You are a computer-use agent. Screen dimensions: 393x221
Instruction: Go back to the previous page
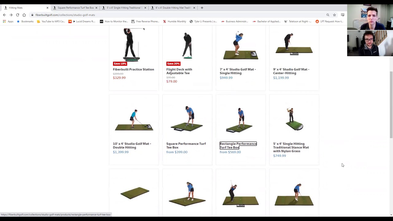click(4, 15)
